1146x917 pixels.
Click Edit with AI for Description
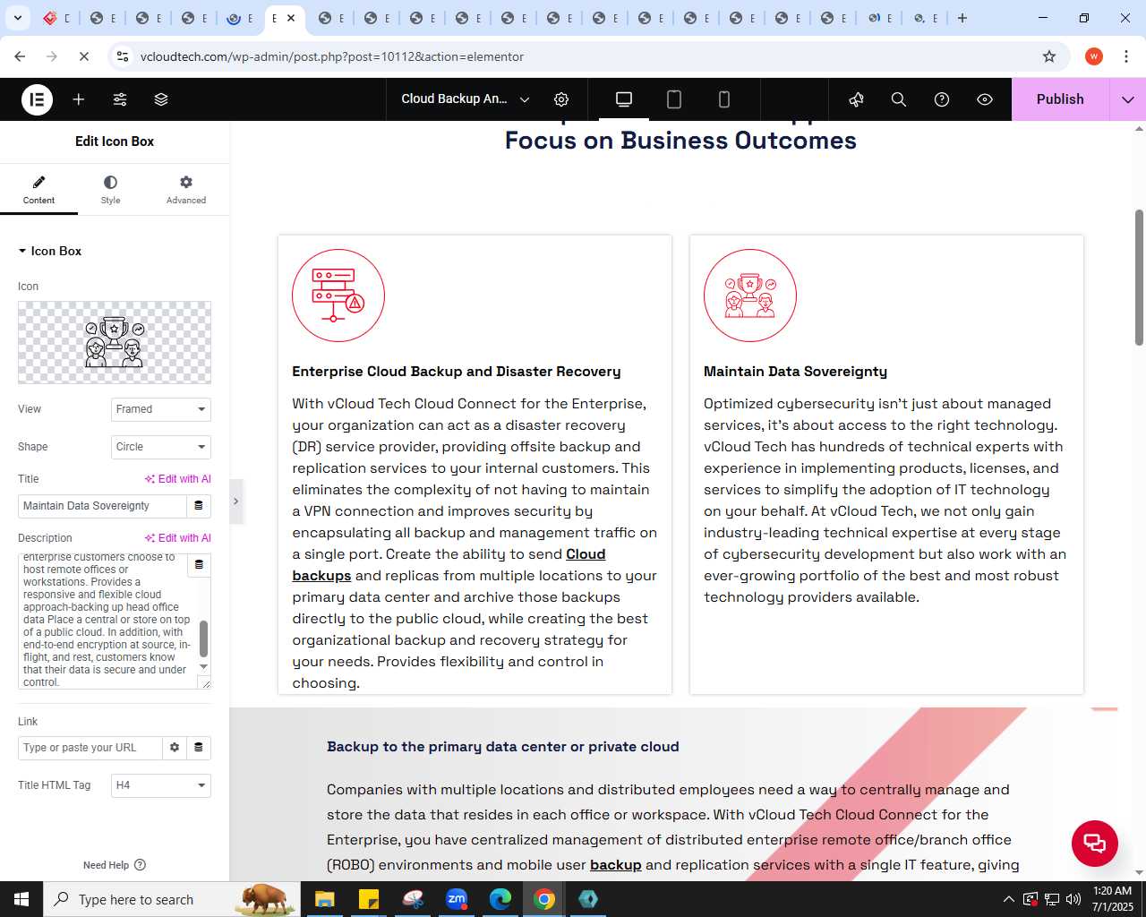[178, 538]
